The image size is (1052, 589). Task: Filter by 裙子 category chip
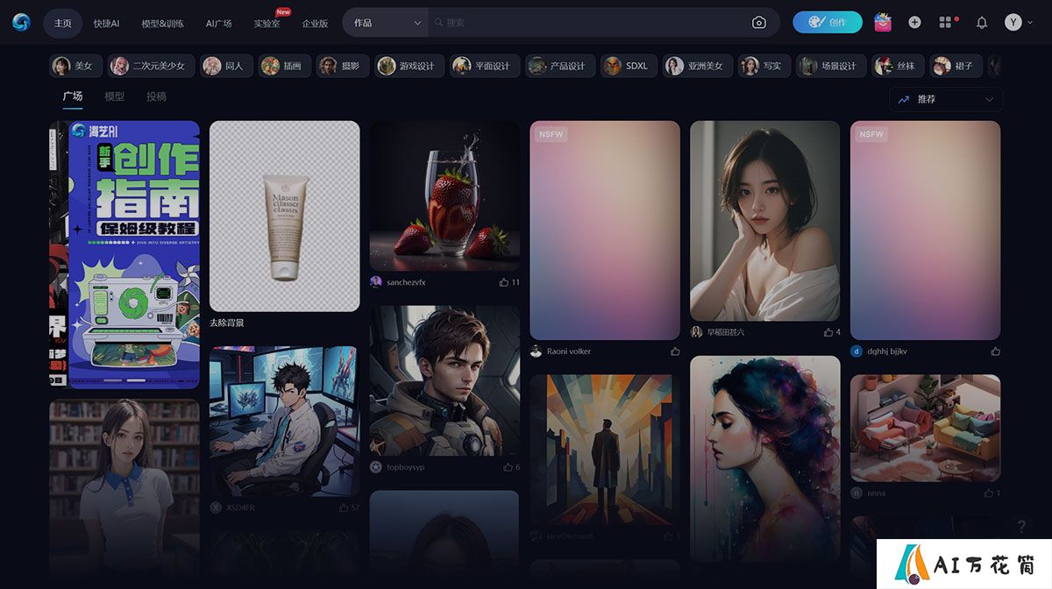[x=955, y=66]
